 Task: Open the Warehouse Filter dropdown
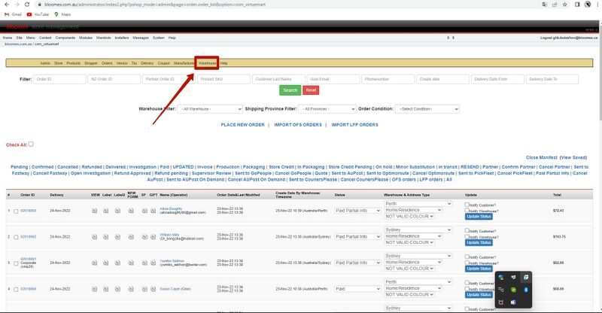coord(210,109)
